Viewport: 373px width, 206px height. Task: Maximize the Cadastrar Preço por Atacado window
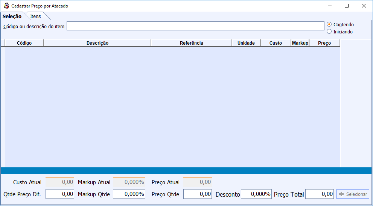click(347, 6)
